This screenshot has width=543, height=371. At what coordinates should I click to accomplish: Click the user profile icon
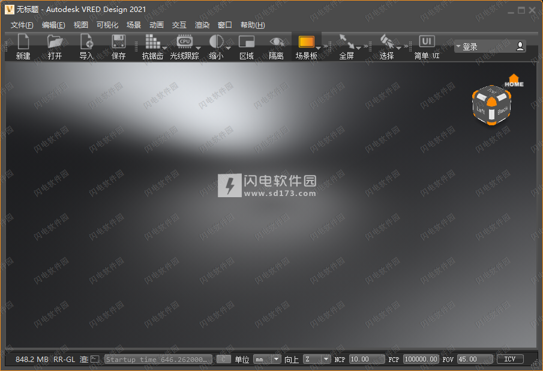(x=520, y=46)
